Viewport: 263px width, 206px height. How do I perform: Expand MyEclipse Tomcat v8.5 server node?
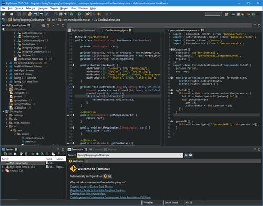[x=3, y=167]
